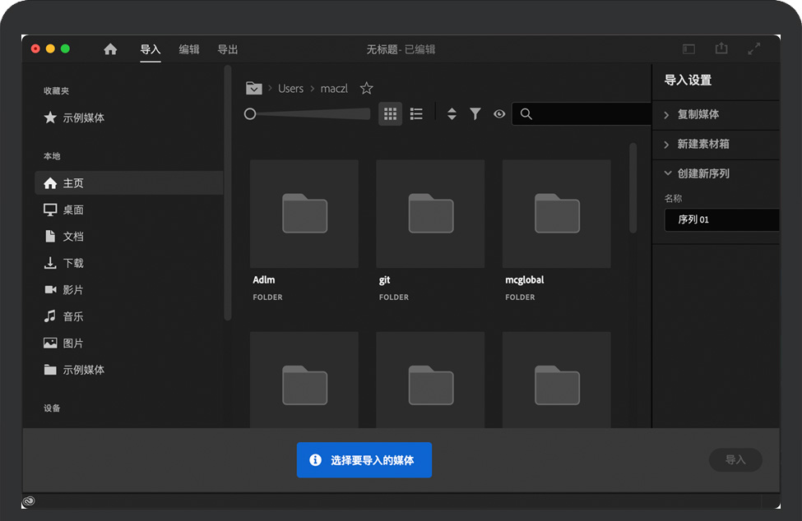Click the 导入 button at bottom right
This screenshot has width=802, height=521.
[735, 460]
